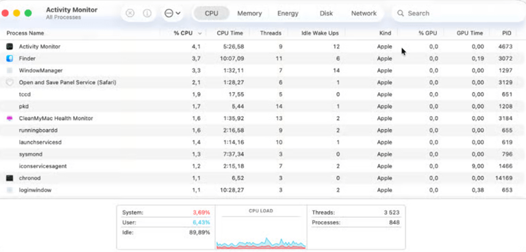Select the iconservicesagent process

tap(263, 166)
